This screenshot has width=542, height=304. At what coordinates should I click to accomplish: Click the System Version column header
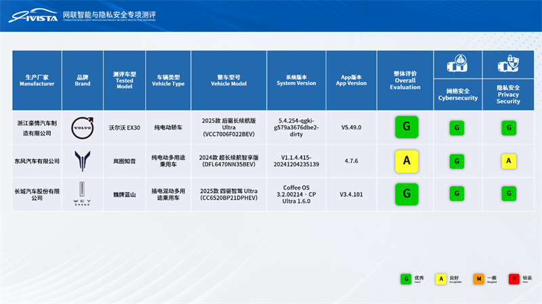click(x=296, y=80)
